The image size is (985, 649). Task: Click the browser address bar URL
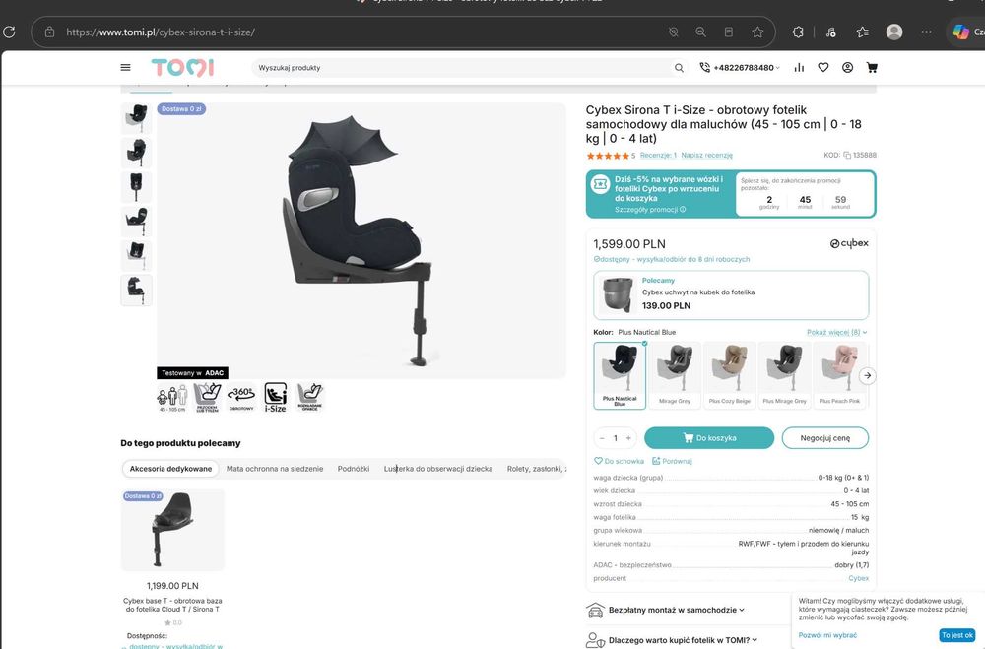click(161, 32)
